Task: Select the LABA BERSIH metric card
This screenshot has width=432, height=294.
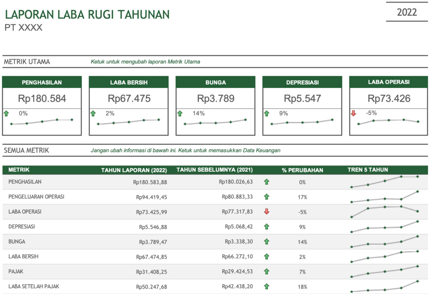Action: [x=129, y=105]
